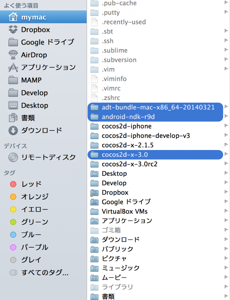Click the .zshrc file icon
The image size is (230, 300).
[x=94, y=98]
